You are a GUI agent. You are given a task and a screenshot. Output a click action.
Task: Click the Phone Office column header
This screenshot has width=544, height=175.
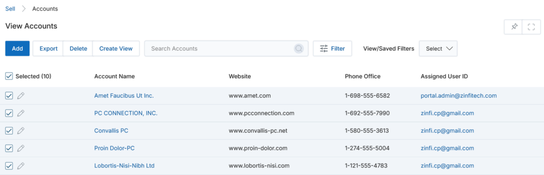tap(363, 76)
